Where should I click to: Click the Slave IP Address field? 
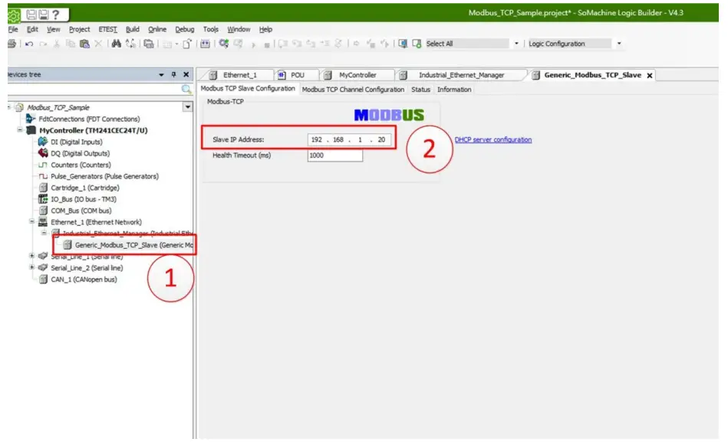click(349, 139)
